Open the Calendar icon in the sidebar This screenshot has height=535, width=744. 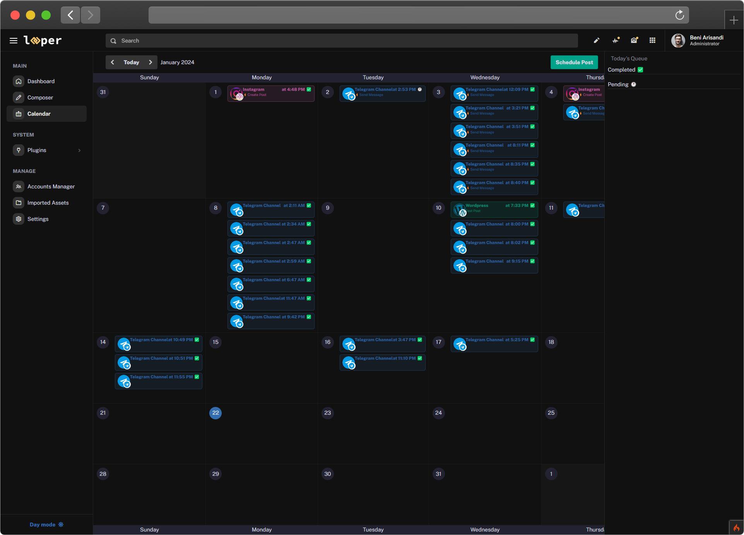click(x=19, y=114)
